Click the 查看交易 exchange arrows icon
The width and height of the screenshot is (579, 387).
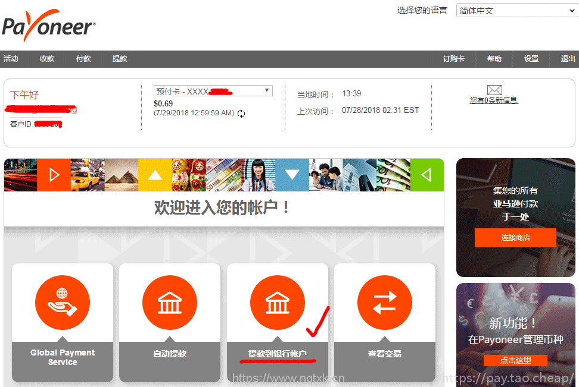[x=384, y=303]
